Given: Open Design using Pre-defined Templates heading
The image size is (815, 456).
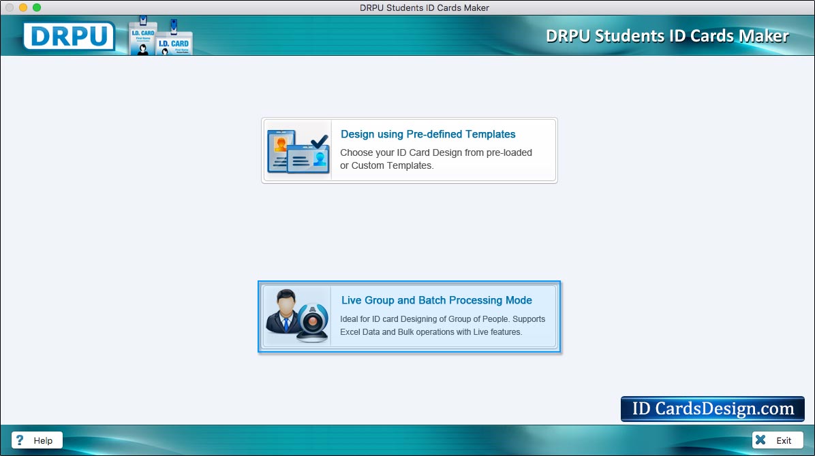Looking at the screenshot, I should [x=428, y=134].
